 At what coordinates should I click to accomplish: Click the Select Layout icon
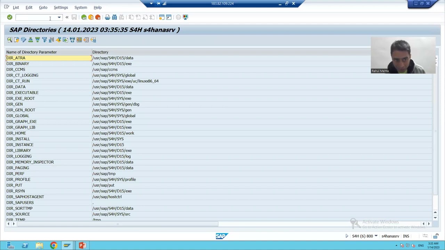[x=86, y=40]
